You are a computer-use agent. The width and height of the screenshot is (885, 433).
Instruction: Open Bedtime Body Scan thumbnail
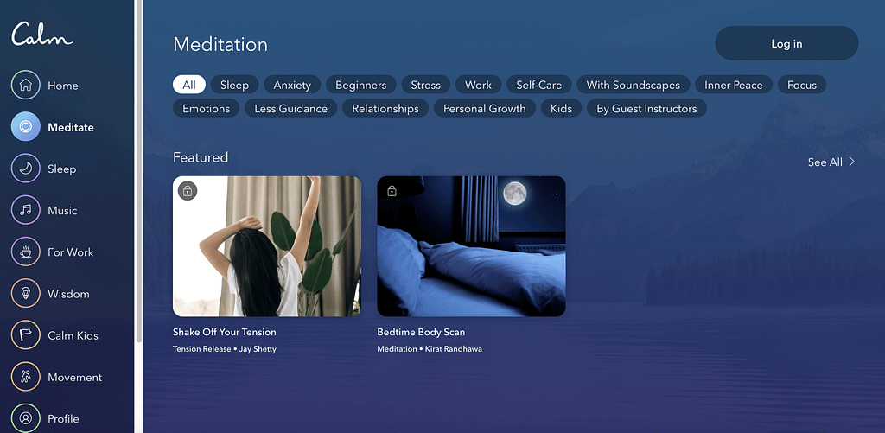click(x=471, y=246)
